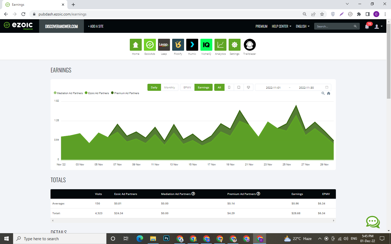Open the live chat bubble
This screenshot has width=391, height=244.
pyautogui.click(x=373, y=222)
